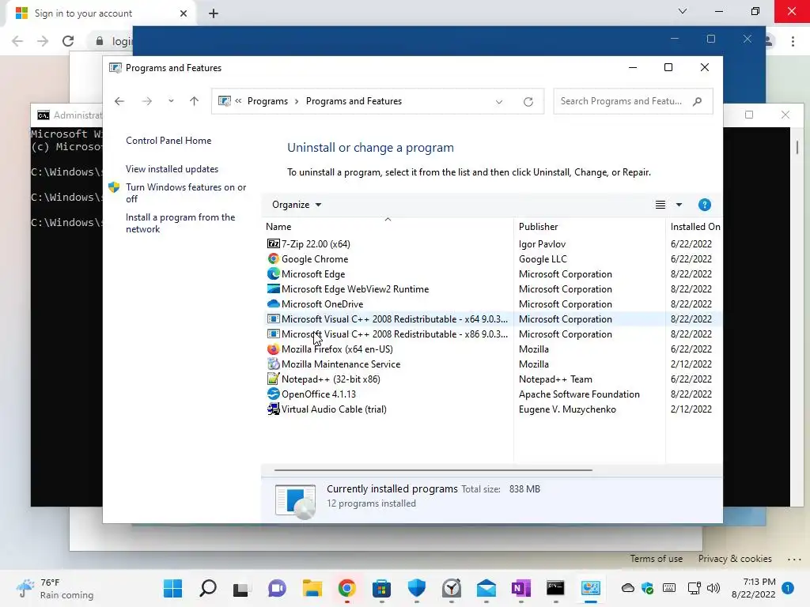Open OneNote from taskbar
Image resolution: width=810 pixels, height=607 pixels.
click(x=520, y=588)
